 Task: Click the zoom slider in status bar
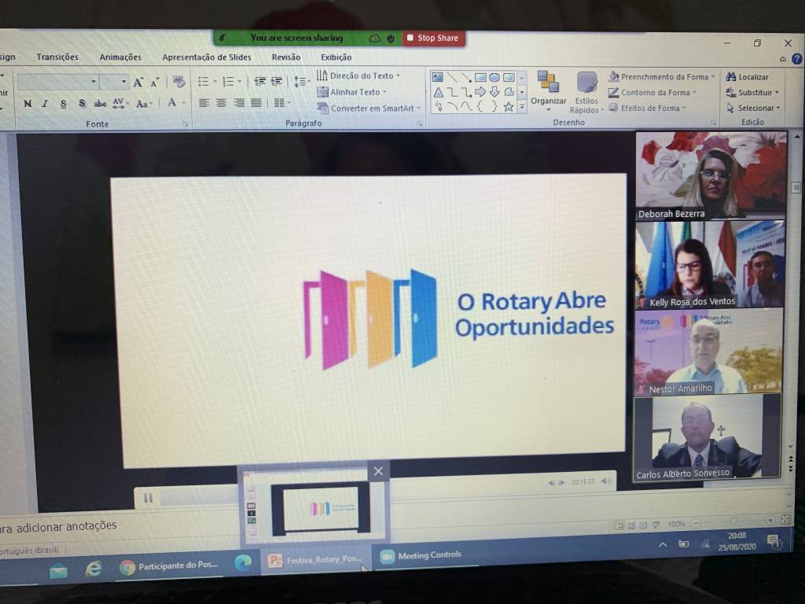[x=733, y=521]
